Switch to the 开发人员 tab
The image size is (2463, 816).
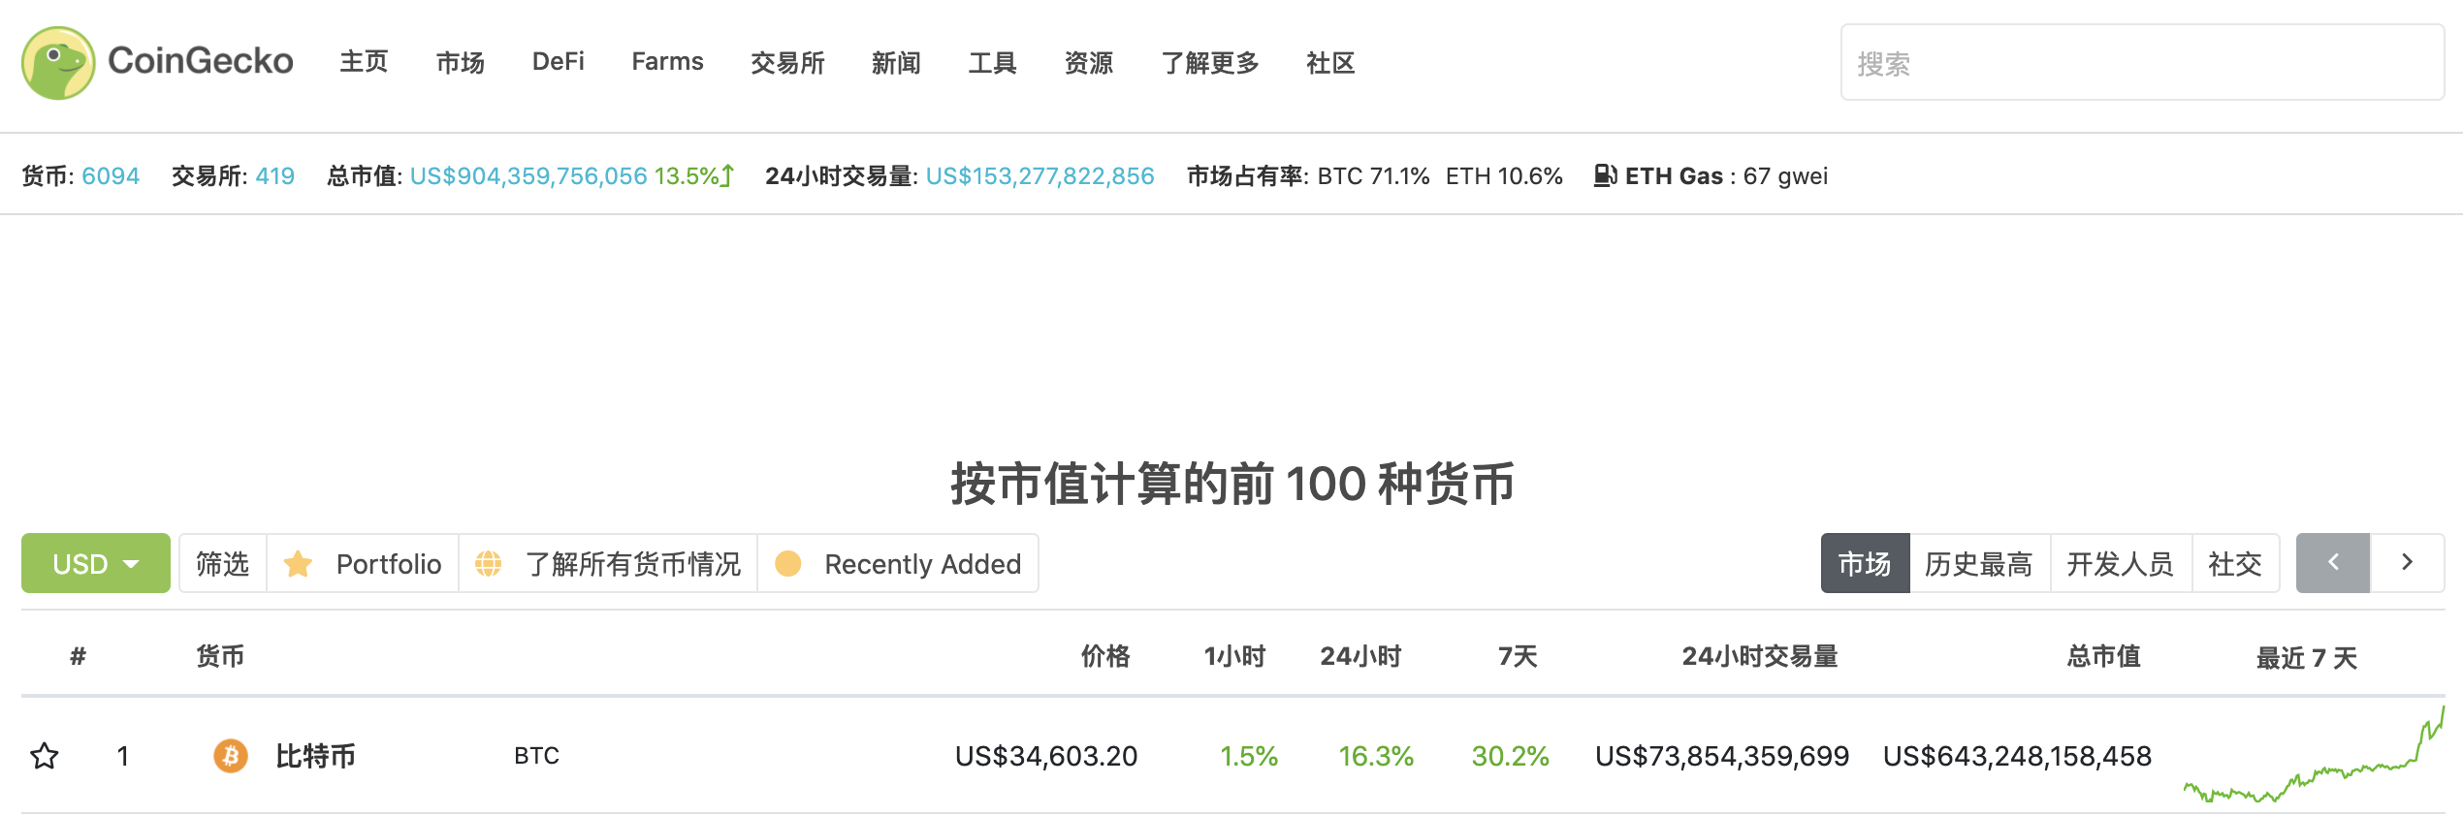2120,564
